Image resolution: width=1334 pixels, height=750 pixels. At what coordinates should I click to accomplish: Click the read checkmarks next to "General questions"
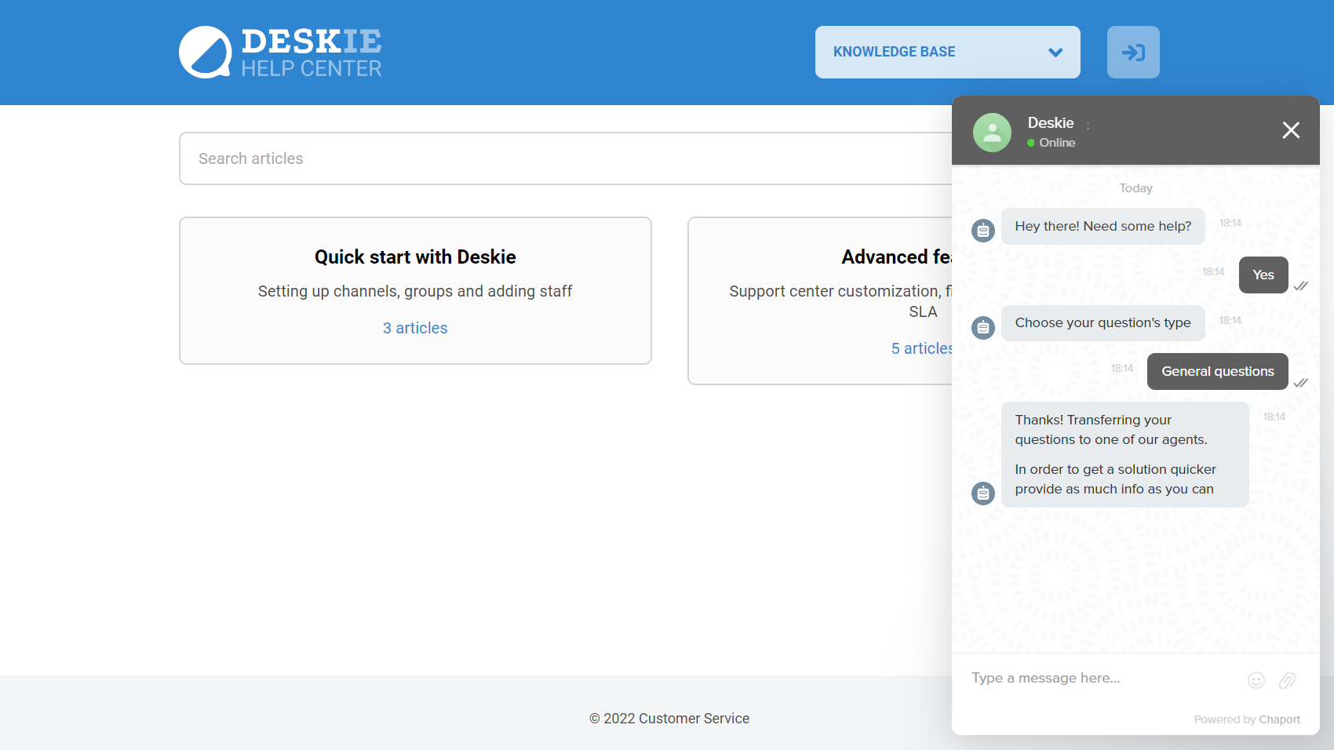click(1300, 383)
